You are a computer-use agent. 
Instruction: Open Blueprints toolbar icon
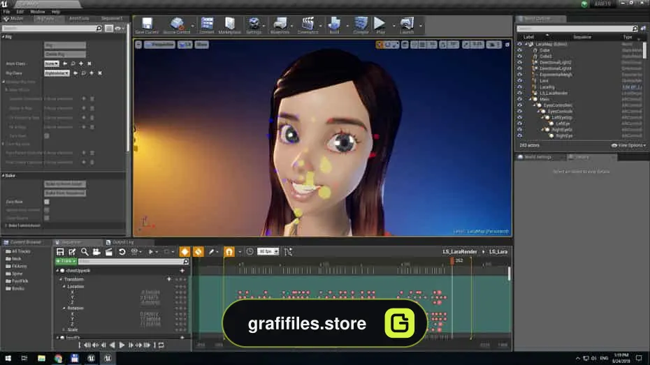tap(280, 25)
